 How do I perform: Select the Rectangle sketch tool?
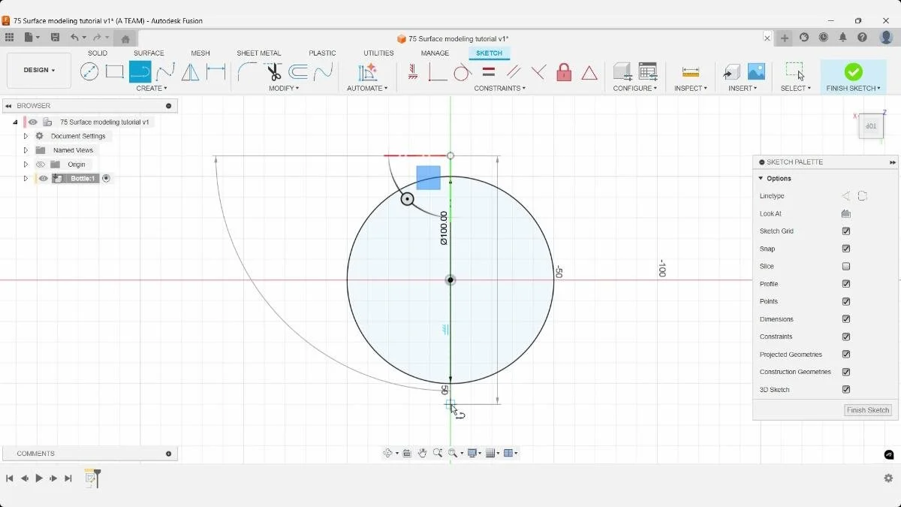click(114, 72)
